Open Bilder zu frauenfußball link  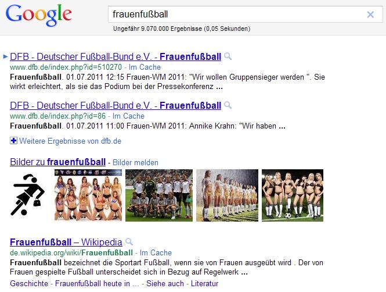(58, 162)
